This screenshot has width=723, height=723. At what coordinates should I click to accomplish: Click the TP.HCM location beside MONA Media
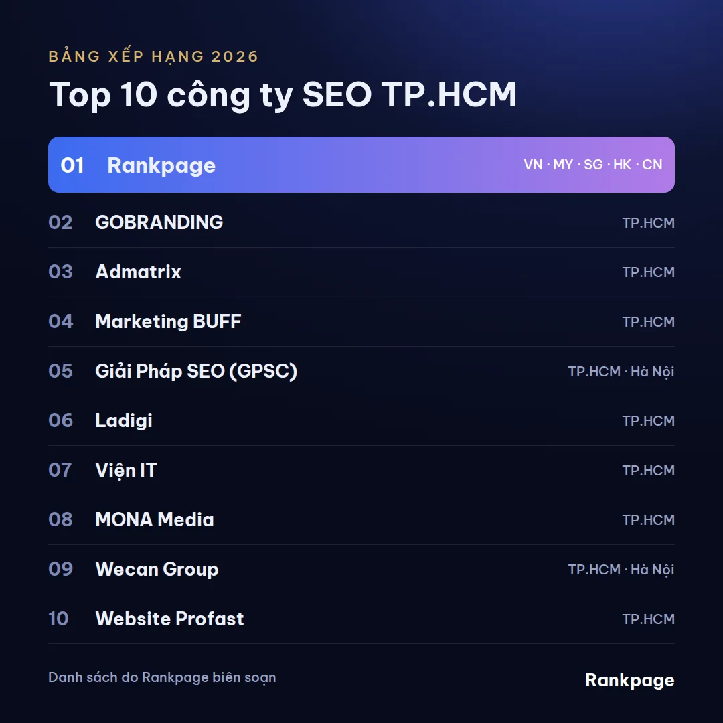click(x=648, y=519)
